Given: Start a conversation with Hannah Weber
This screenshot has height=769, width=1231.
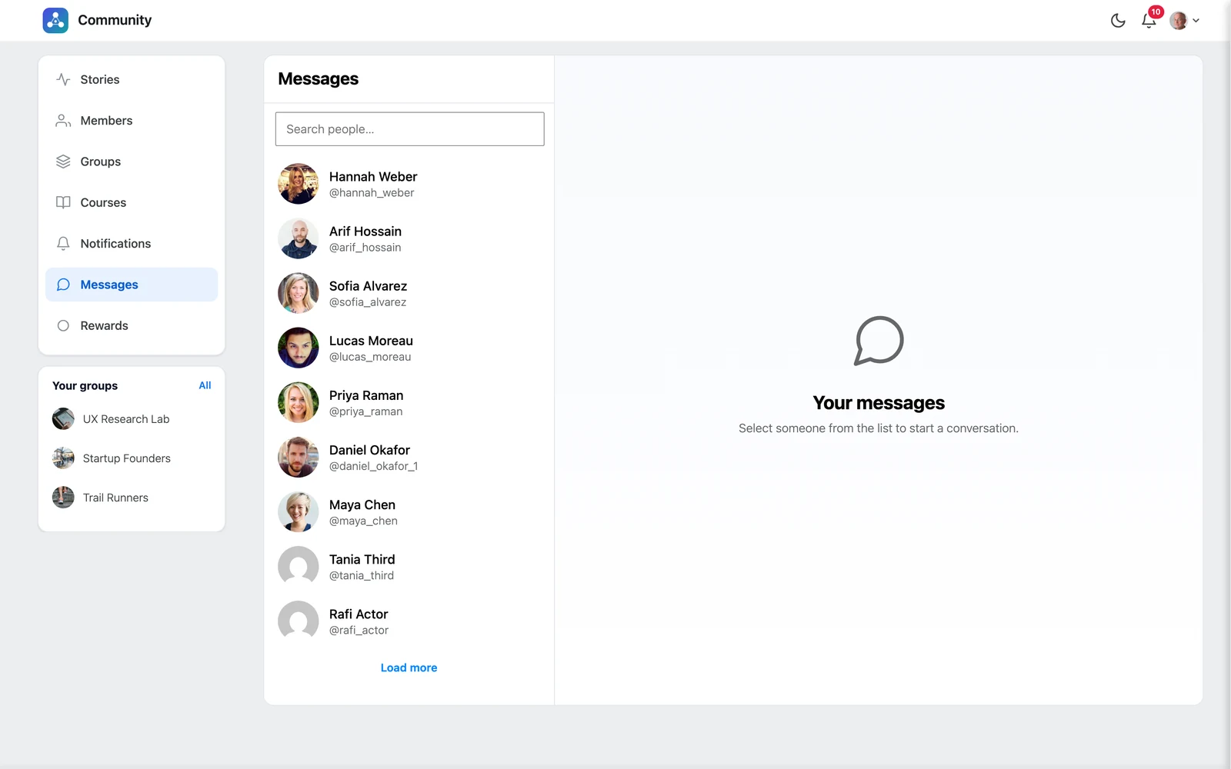Looking at the screenshot, I should click(409, 184).
